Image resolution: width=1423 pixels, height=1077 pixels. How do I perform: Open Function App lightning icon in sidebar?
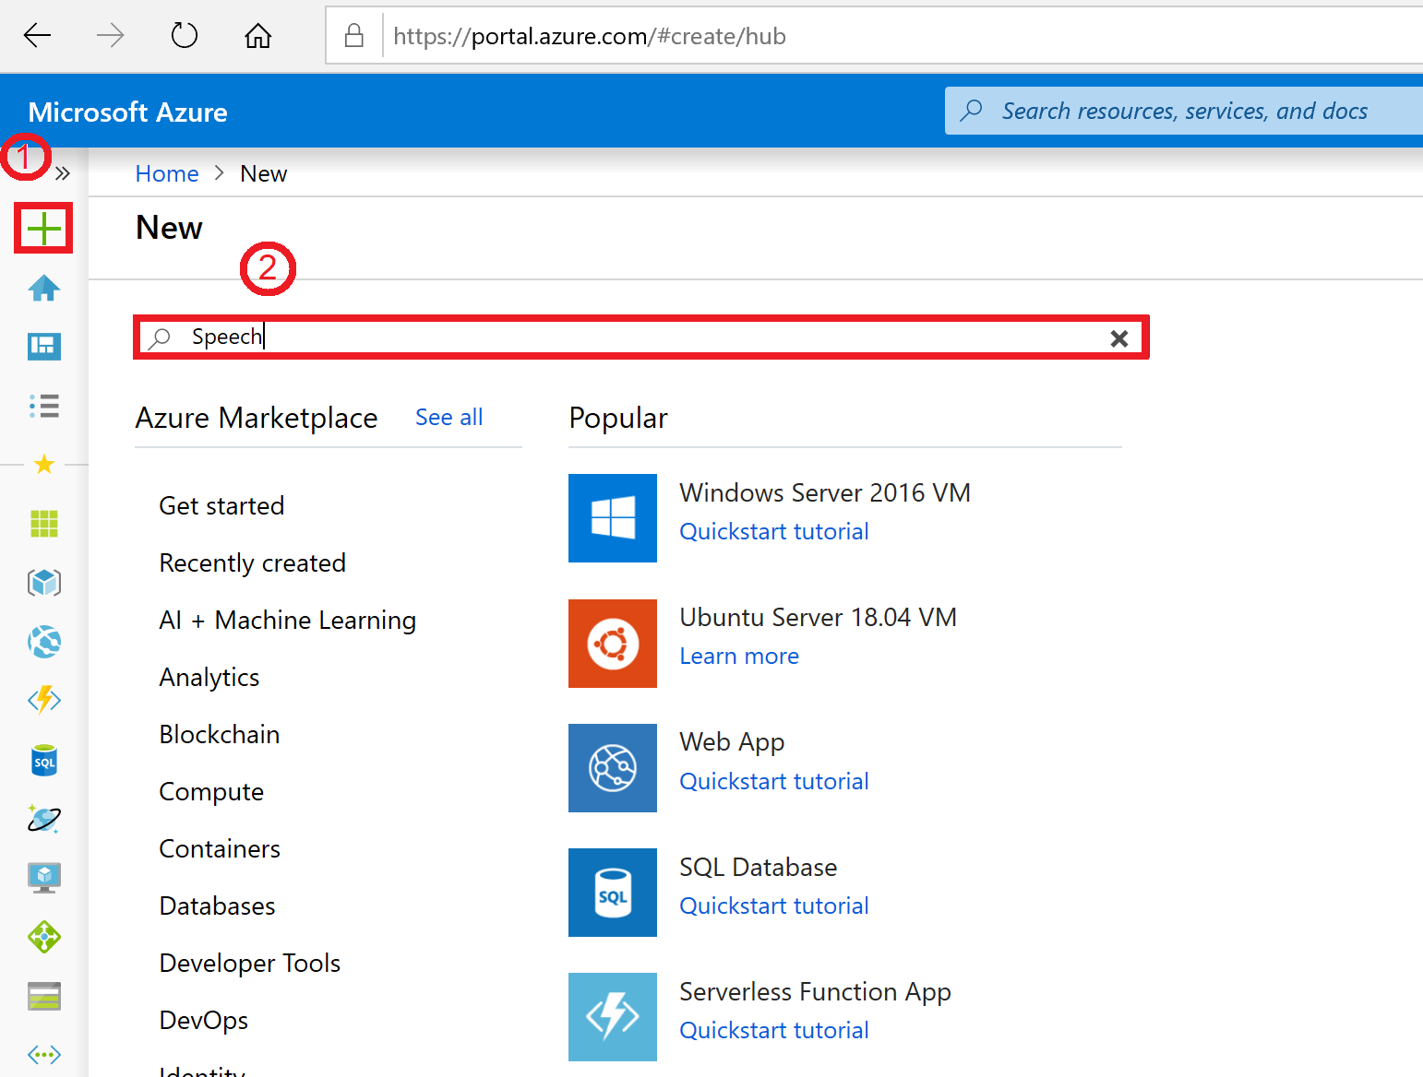point(43,701)
